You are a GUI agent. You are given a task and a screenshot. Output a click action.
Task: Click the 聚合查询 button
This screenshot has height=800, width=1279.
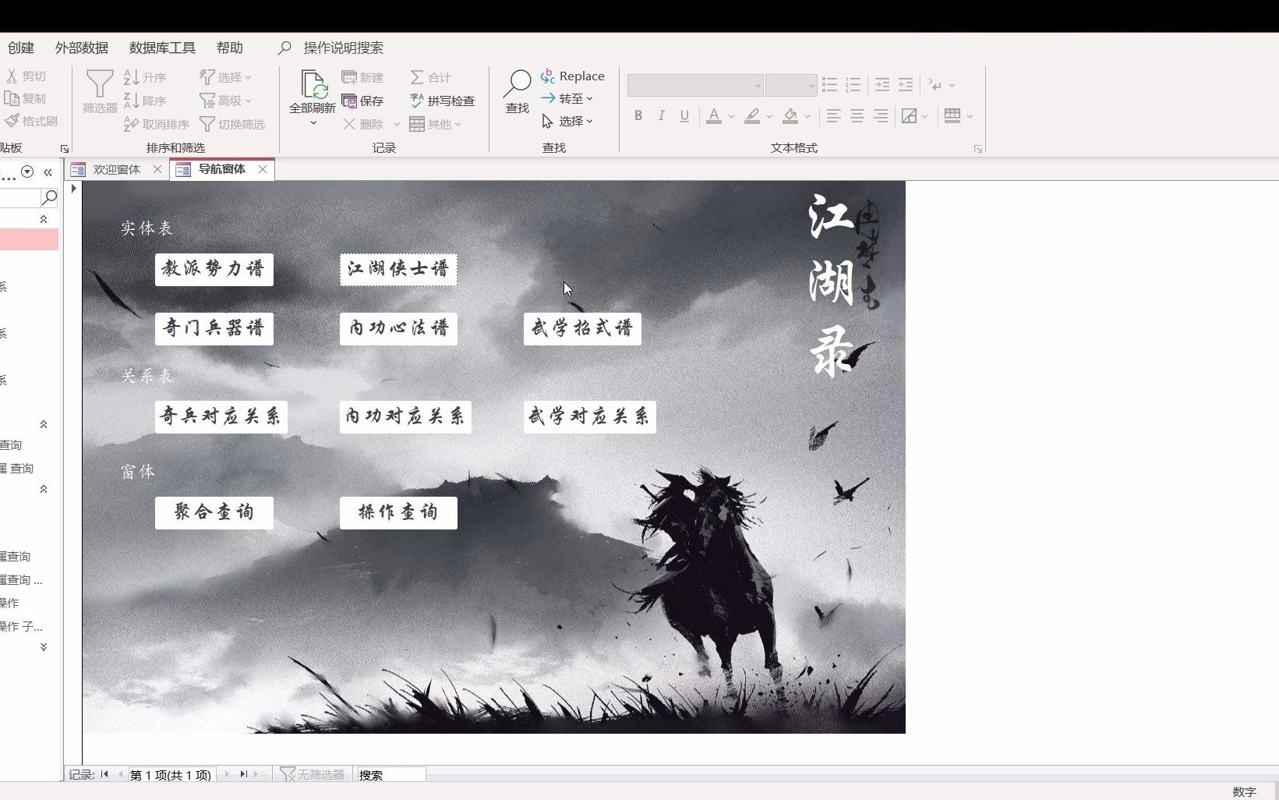214,512
